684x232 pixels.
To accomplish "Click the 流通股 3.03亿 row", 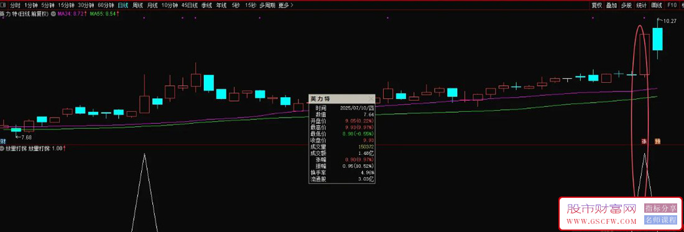I will point(342,179).
